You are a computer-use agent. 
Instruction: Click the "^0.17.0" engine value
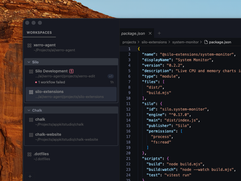click(179, 115)
